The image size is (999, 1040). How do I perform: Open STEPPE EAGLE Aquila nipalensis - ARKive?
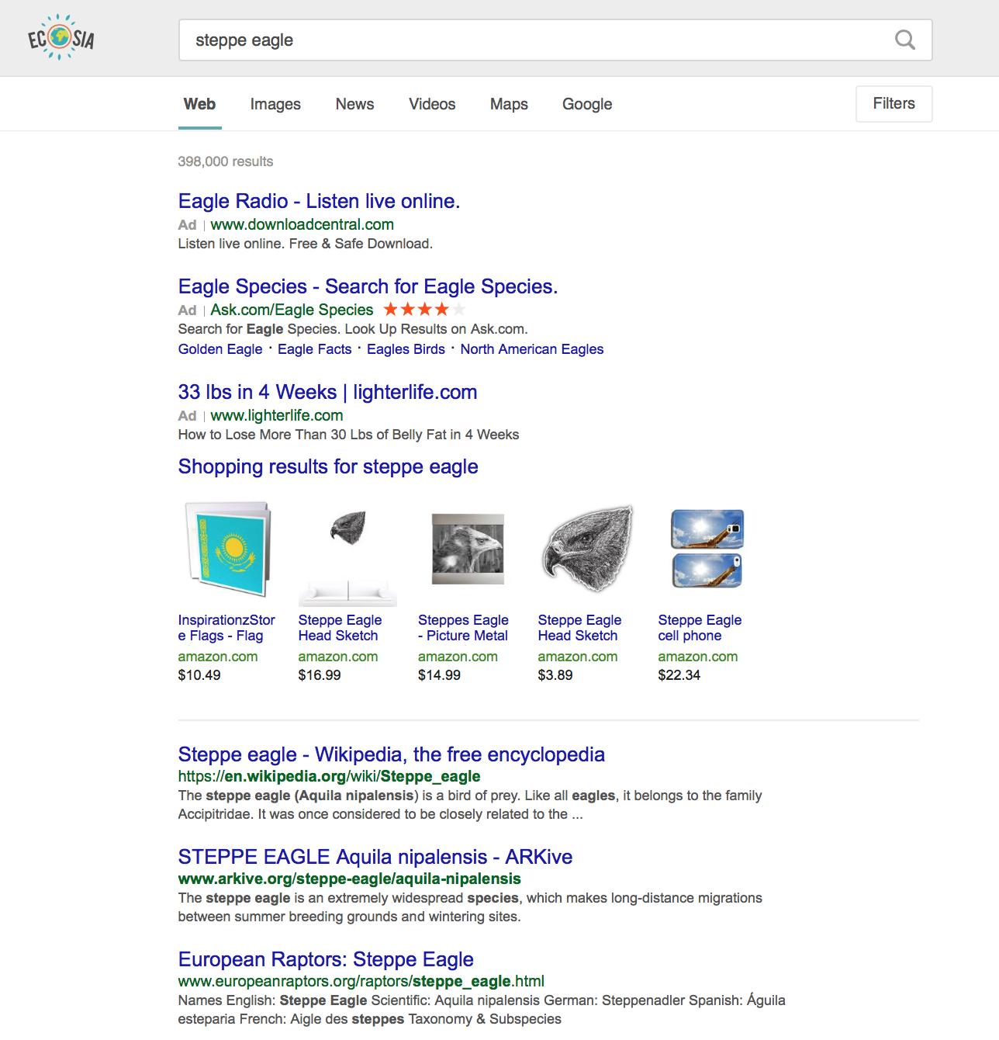[375, 857]
